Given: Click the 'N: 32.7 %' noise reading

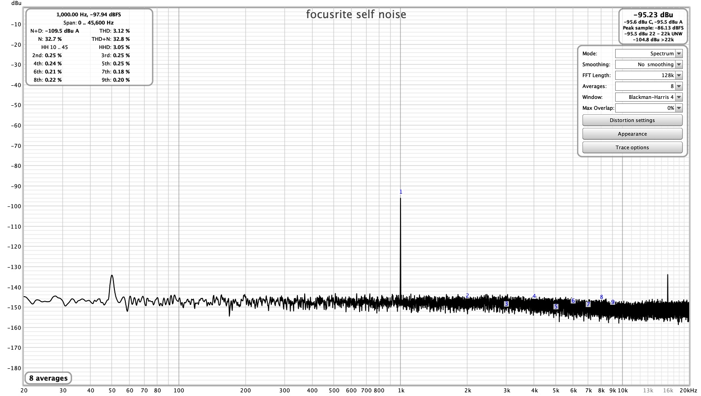Looking at the screenshot, I should coord(50,39).
